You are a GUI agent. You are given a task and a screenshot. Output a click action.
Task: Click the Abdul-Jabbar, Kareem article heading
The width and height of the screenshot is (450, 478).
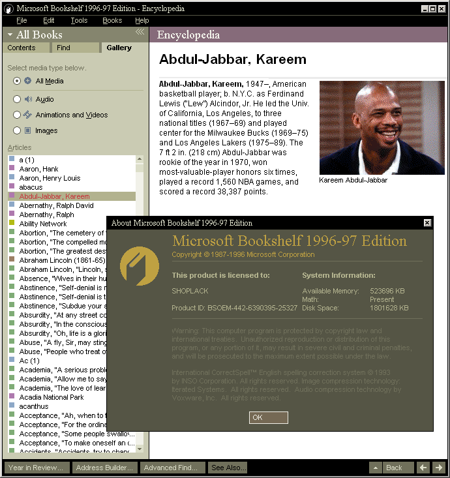tap(233, 59)
